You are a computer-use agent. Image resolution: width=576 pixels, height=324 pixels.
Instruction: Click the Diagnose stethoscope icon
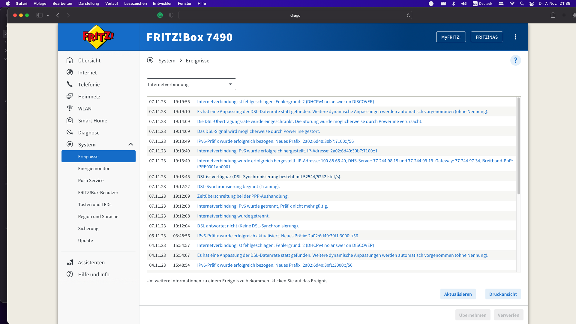coord(70,132)
